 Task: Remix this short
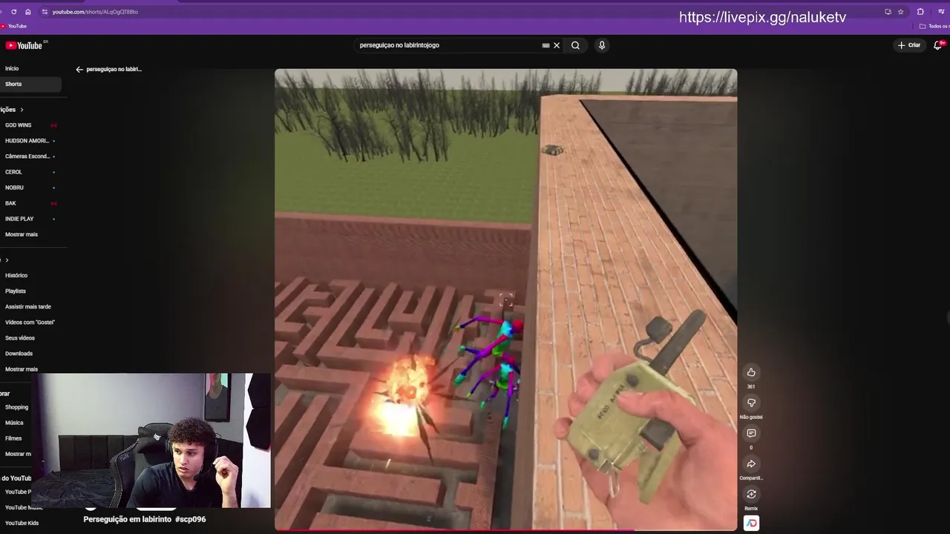point(751,494)
